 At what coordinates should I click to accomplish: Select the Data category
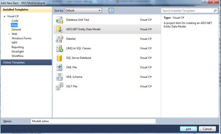coord(14,25)
